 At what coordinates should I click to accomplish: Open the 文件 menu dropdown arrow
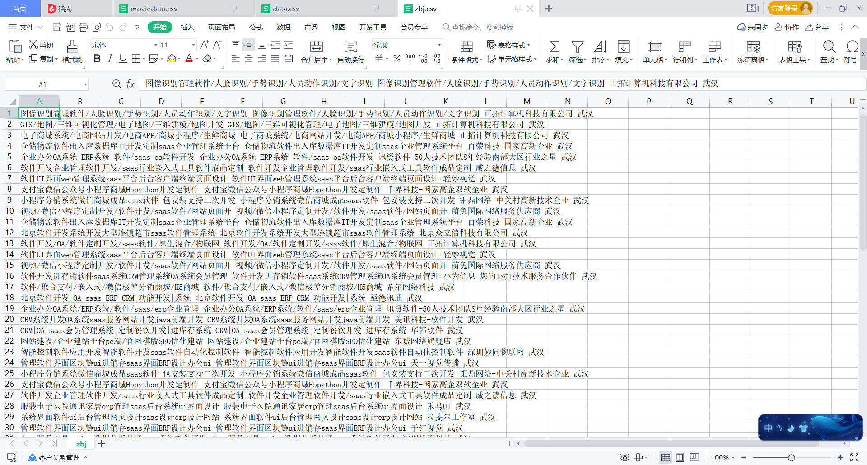(40, 27)
